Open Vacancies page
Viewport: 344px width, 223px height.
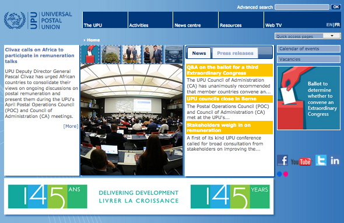308,59
